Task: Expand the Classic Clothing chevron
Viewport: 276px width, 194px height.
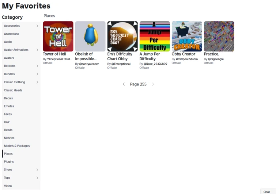Action: pos(37,82)
